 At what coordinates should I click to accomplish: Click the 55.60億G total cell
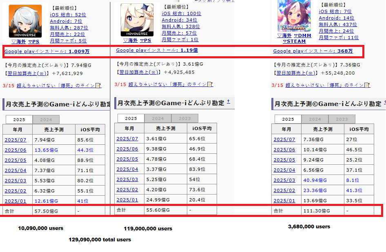click(x=165, y=210)
